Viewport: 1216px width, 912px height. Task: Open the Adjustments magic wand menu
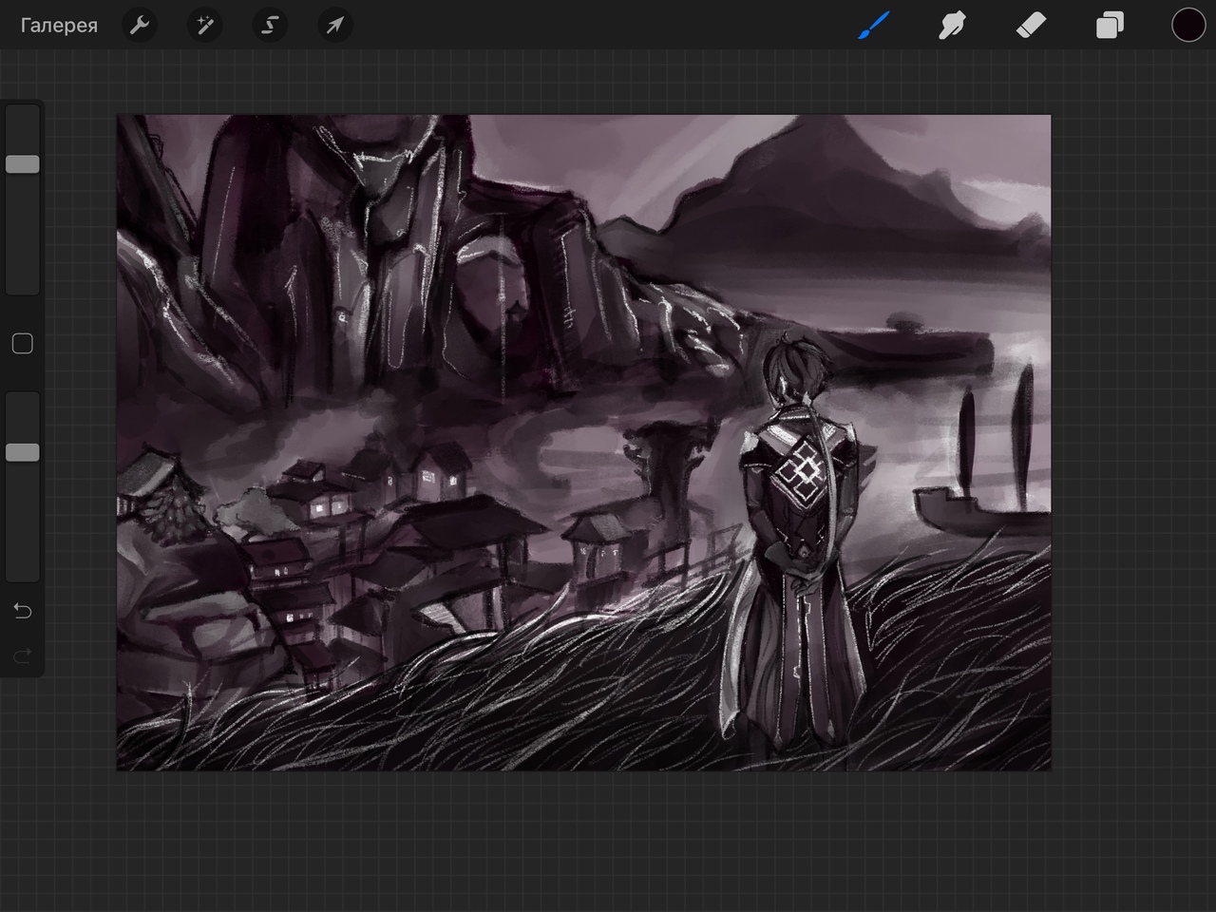pos(204,26)
